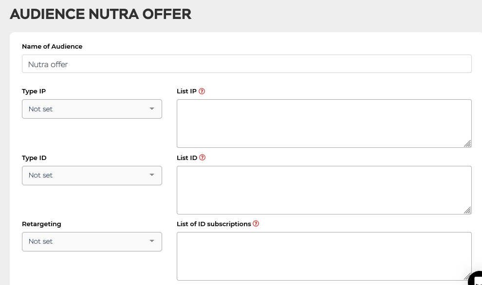The height and width of the screenshot is (285, 482).
Task: Click the Type ID label
Action: pyautogui.click(x=34, y=158)
